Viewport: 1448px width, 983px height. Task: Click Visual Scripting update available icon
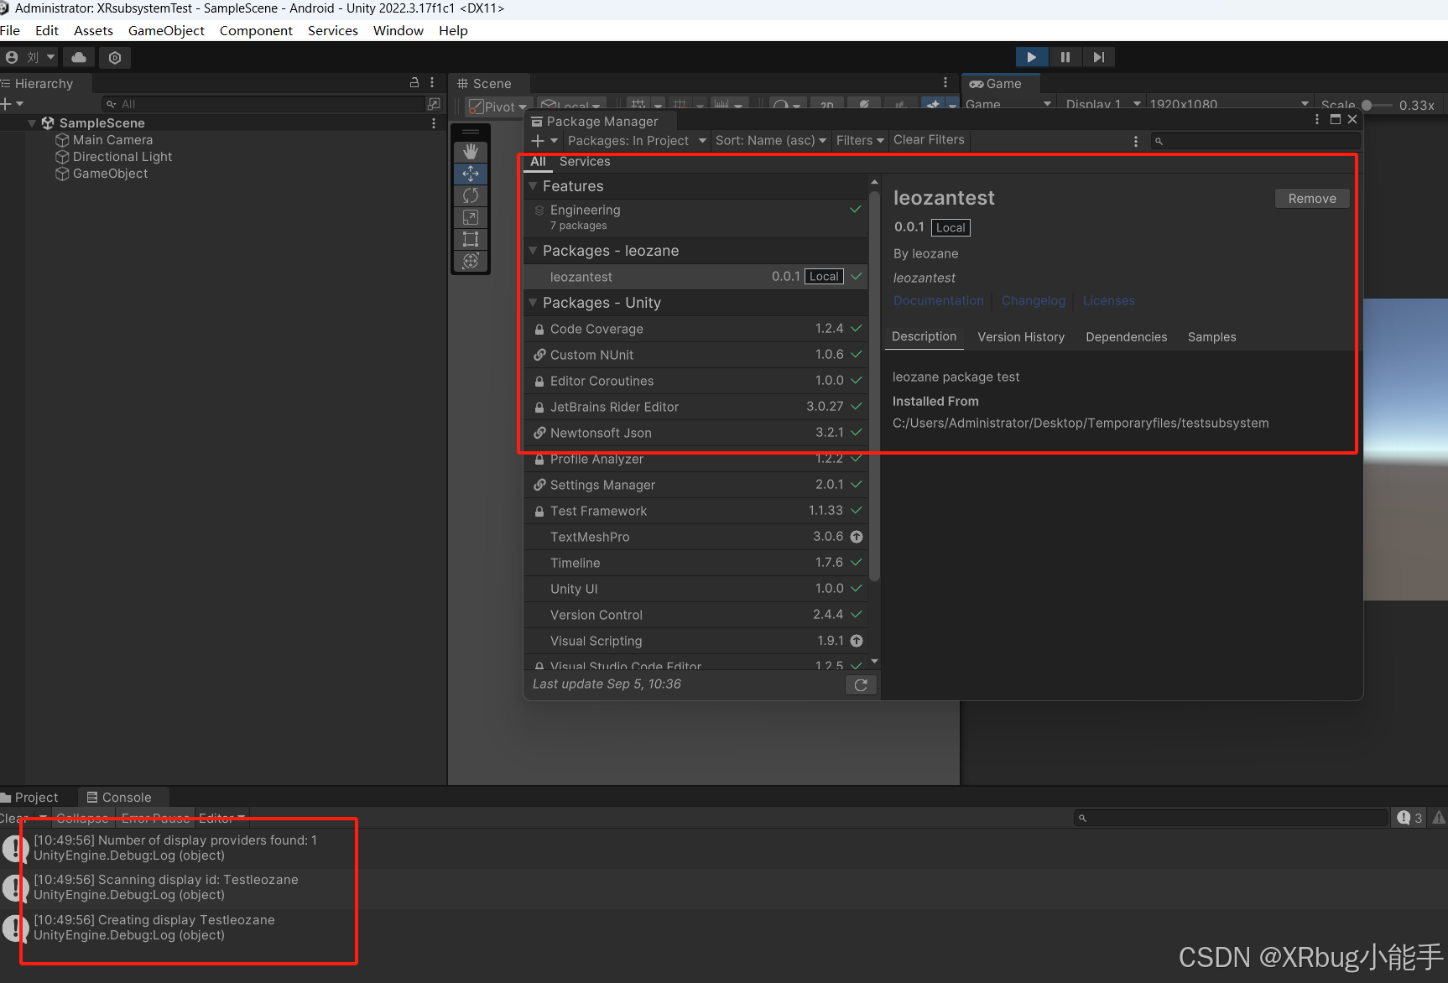(x=857, y=641)
